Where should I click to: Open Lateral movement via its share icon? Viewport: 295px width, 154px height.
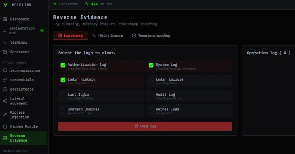[x=5, y=101]
